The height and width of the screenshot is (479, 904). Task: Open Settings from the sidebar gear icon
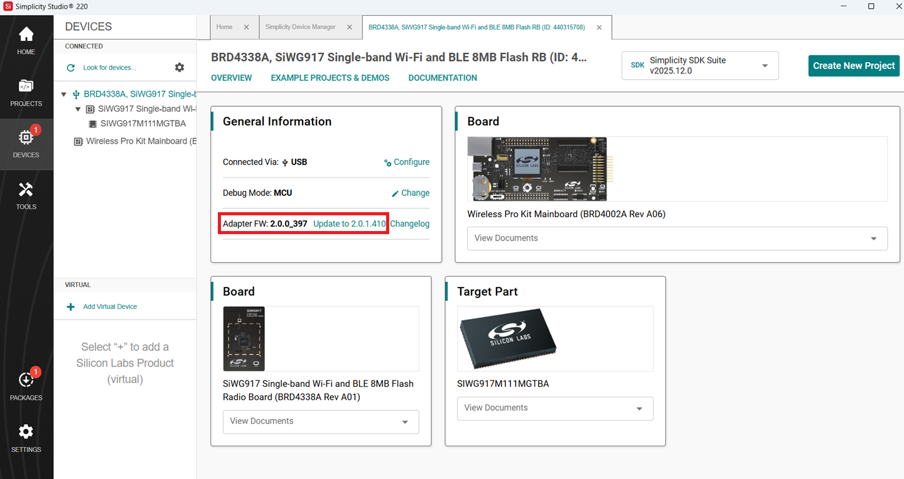point(26,431)
